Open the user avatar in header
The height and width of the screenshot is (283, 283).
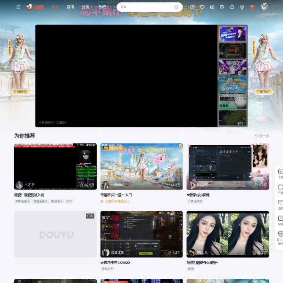pos(264,7)
